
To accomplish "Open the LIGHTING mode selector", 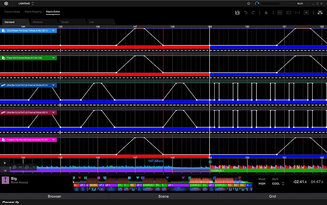I will [x=26, y=3].
